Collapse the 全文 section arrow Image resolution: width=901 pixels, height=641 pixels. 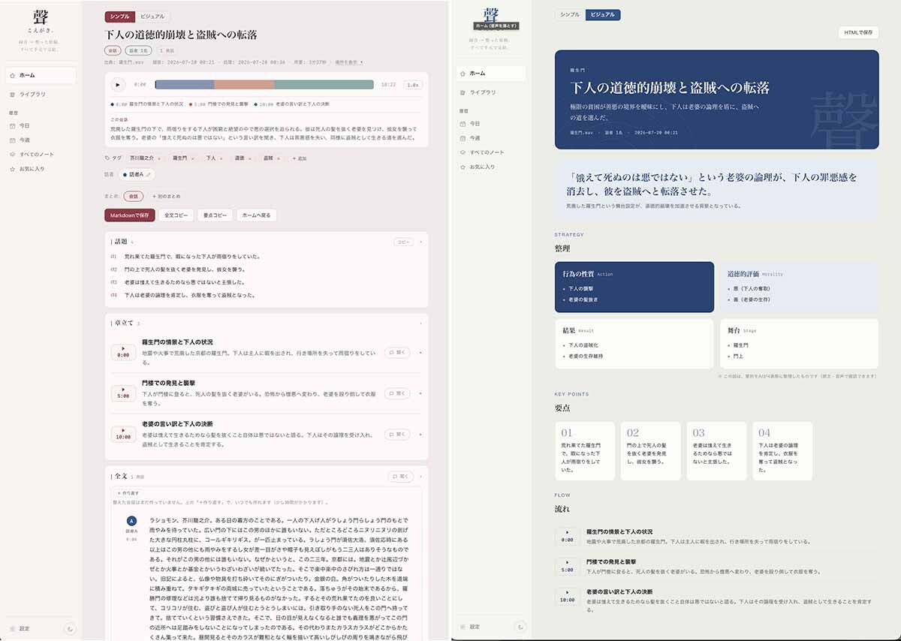421,477
